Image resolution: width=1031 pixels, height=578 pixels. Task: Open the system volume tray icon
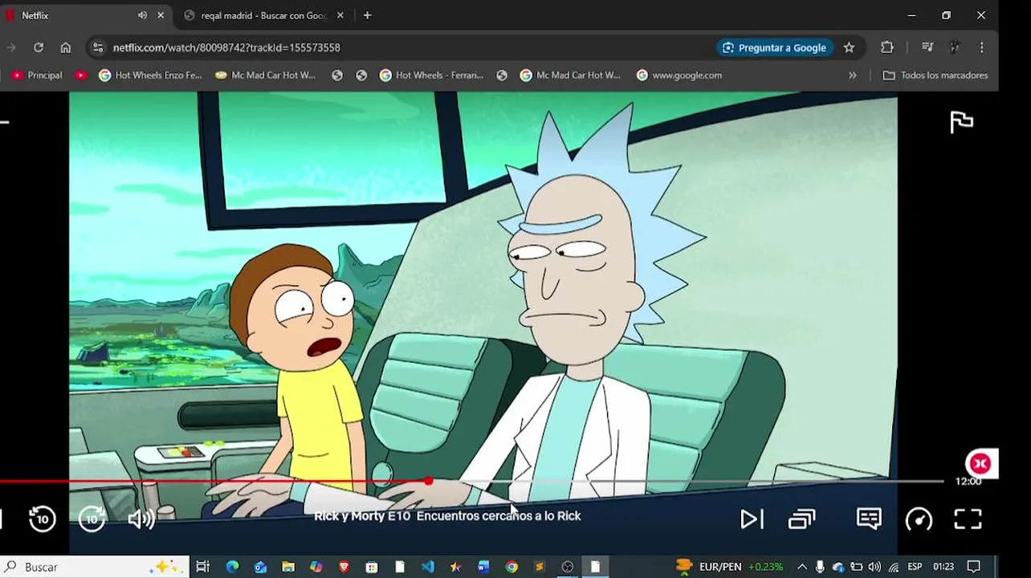pyautogui.click(x=874, y=567)
